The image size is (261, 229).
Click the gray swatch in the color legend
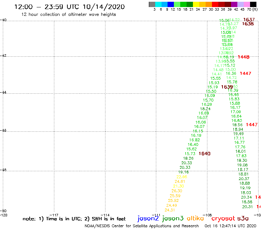tap(152, 5)
